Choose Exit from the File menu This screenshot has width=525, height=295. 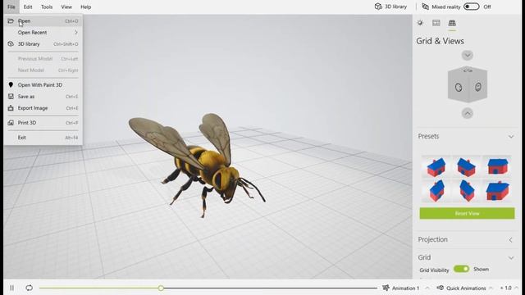click(43, 138)
